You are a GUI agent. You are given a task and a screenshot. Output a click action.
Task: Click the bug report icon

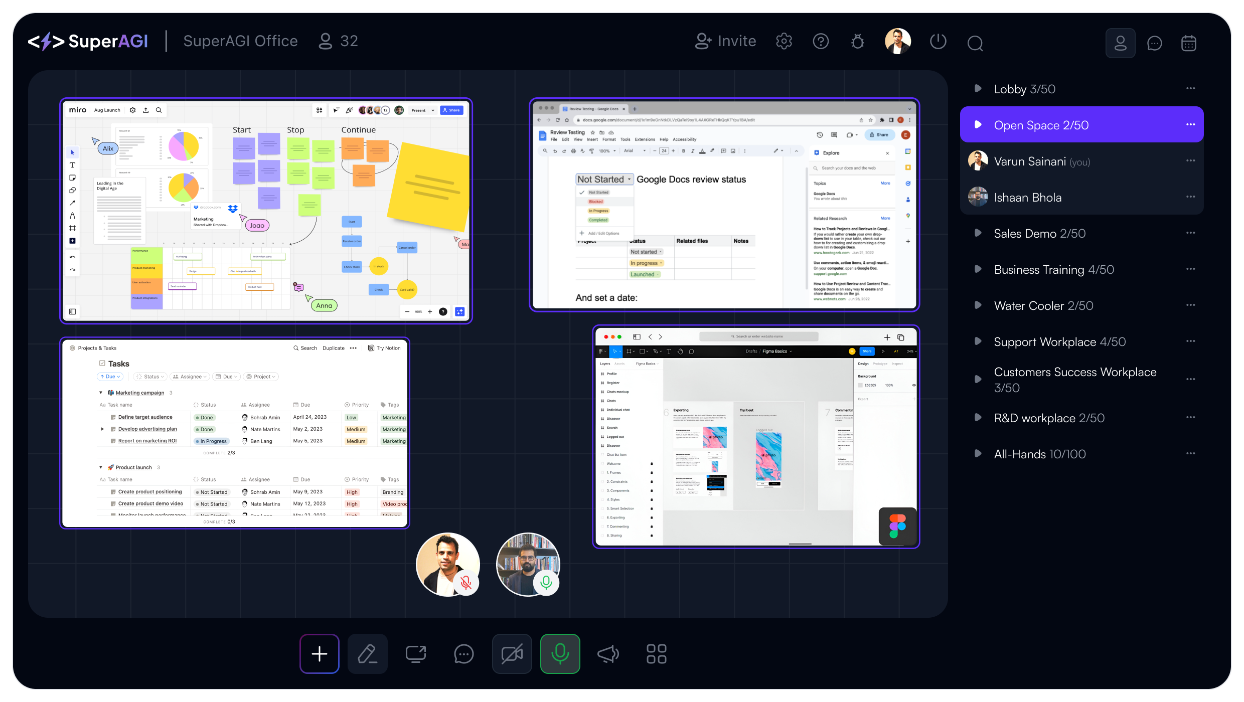click(x=858, y=41)
